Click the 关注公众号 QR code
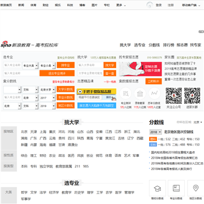The height and width of the screenshot is (204, 204). pos(174,96)
